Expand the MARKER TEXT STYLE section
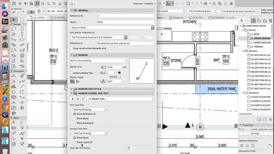 71,89
